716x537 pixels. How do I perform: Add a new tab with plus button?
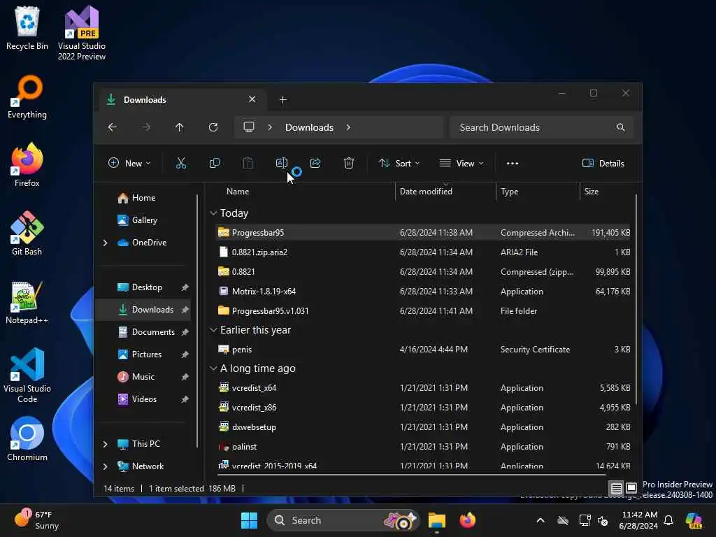pos(283,99)
